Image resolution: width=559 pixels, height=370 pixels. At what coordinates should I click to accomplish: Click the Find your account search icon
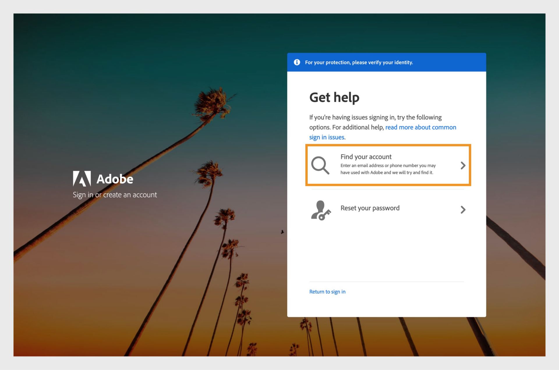pyautogui.click(x=321, y=164)
